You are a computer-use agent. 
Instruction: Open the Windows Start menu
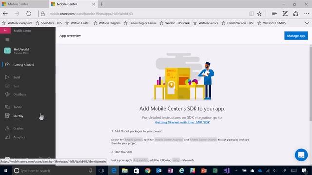click(5, 171)
